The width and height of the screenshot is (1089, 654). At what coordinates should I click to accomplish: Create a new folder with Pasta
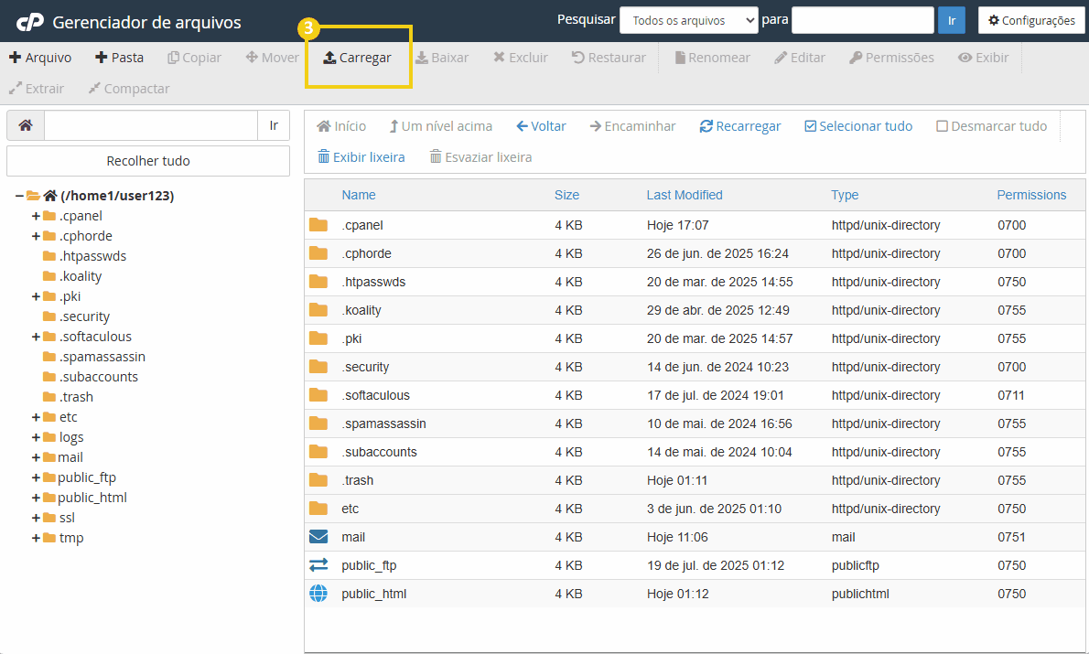pyautogui.click(x=120, y=58)
